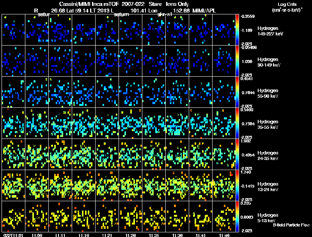Click the '022T11:01' time label
Viewport: 312px width, 237px height.
click(14, 235)
